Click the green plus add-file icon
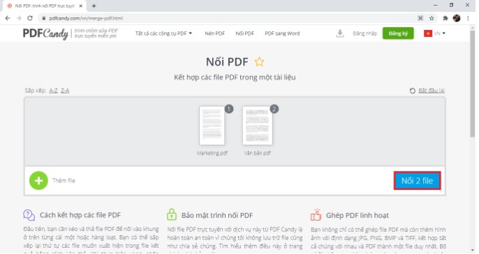The height and width of the screenshot is (254, 479). point(38,181)
